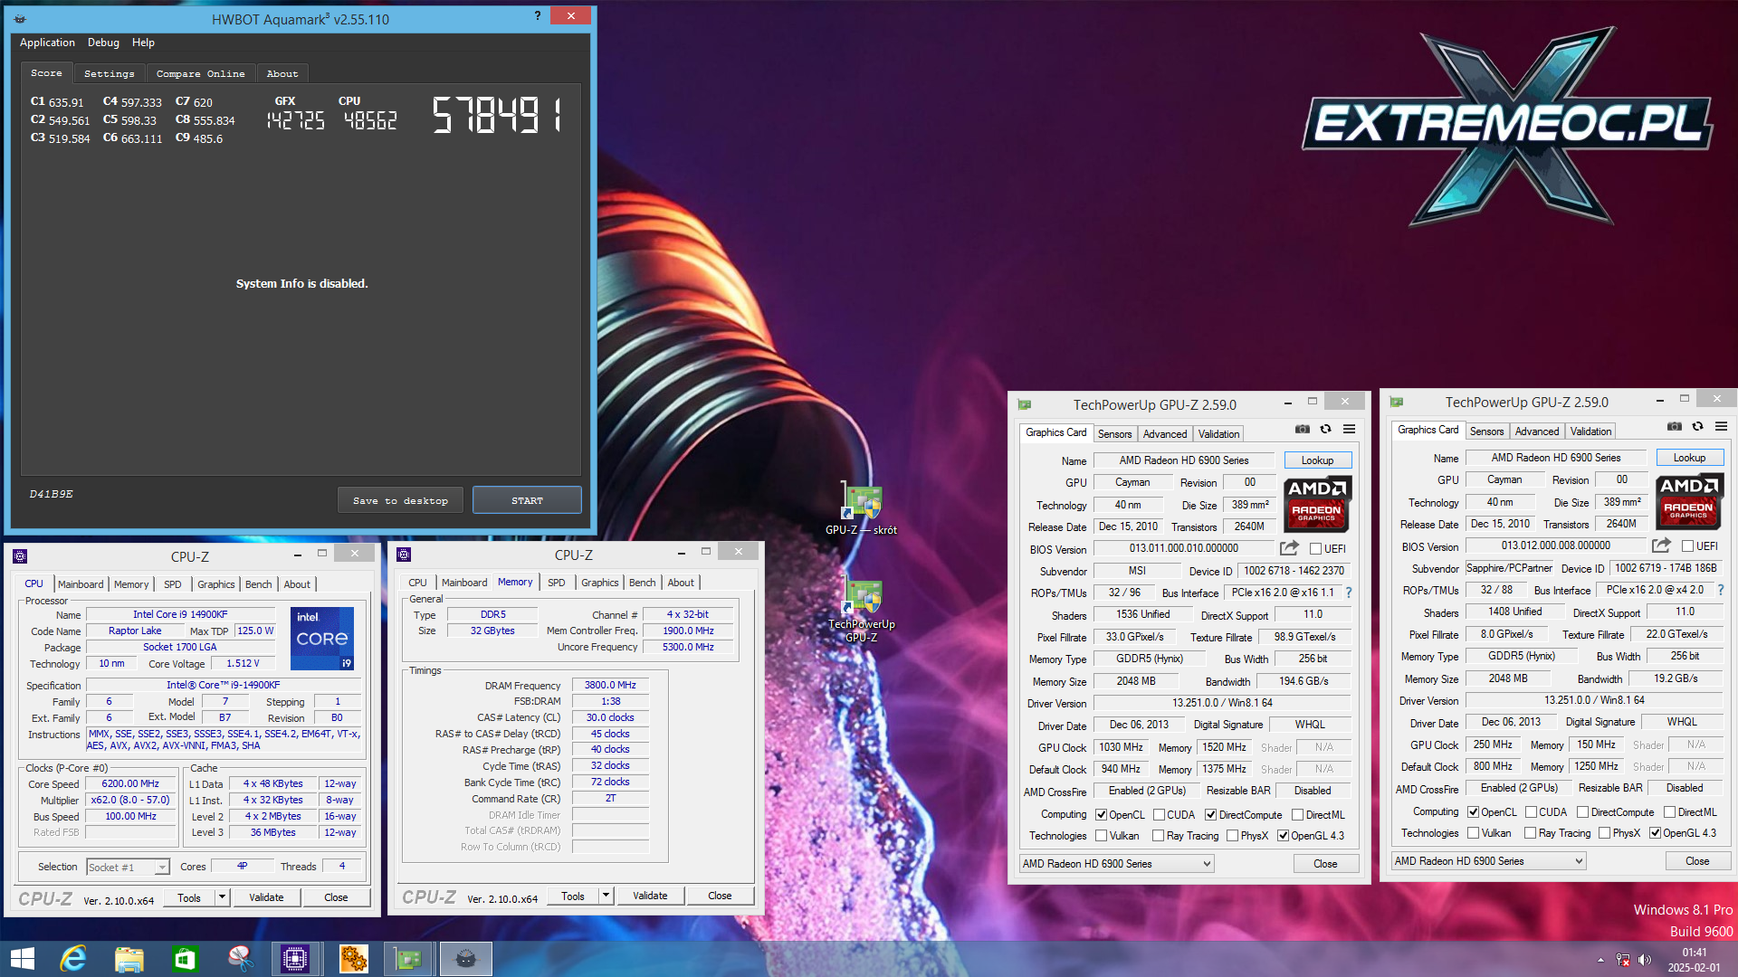Click the network tray icon
This screenshot has width=1738, height=977.
tap(1623, 960)
